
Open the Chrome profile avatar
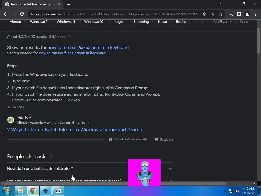(247, 14)
